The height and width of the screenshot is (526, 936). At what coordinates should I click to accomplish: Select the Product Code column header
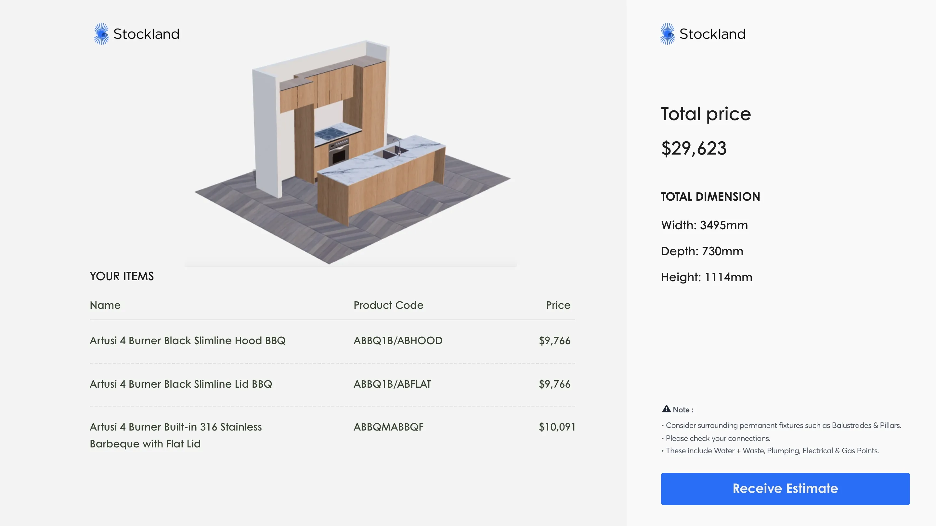388,305
